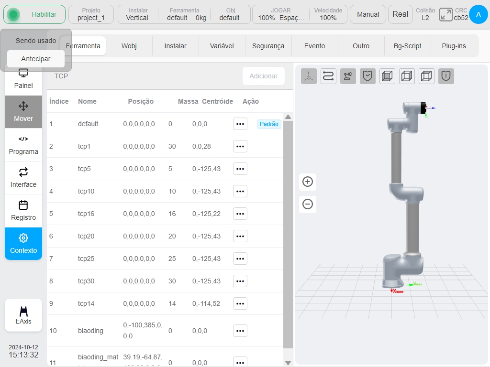The height and width of the screenshot is (367, 490).
Task: Toggle the Real mode button
Action: click(401, 14)
